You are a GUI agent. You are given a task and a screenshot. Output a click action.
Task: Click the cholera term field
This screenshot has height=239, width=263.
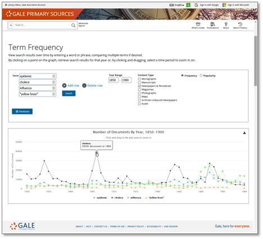(38, 82)
